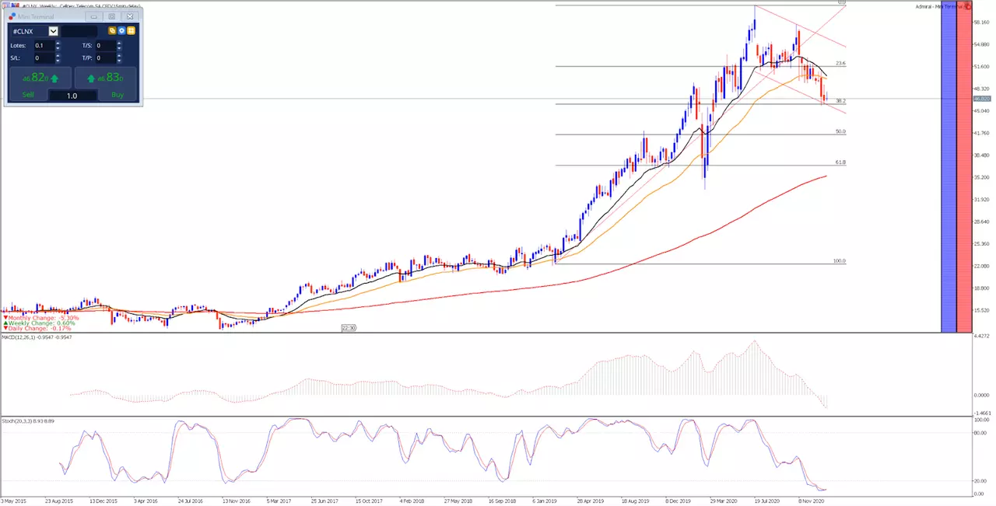Click the middle undock button in Mini Terminal title
Screen dimensions: 996x506
click(x=111, y=16)
